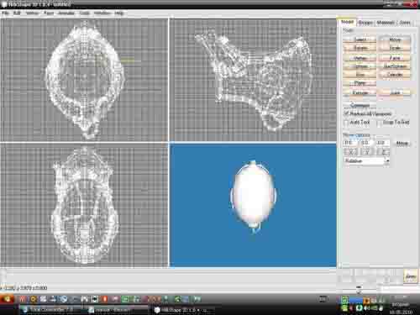Switch to the Groups tab
This screenshot has height=315, width=420.
pos(365,23)
